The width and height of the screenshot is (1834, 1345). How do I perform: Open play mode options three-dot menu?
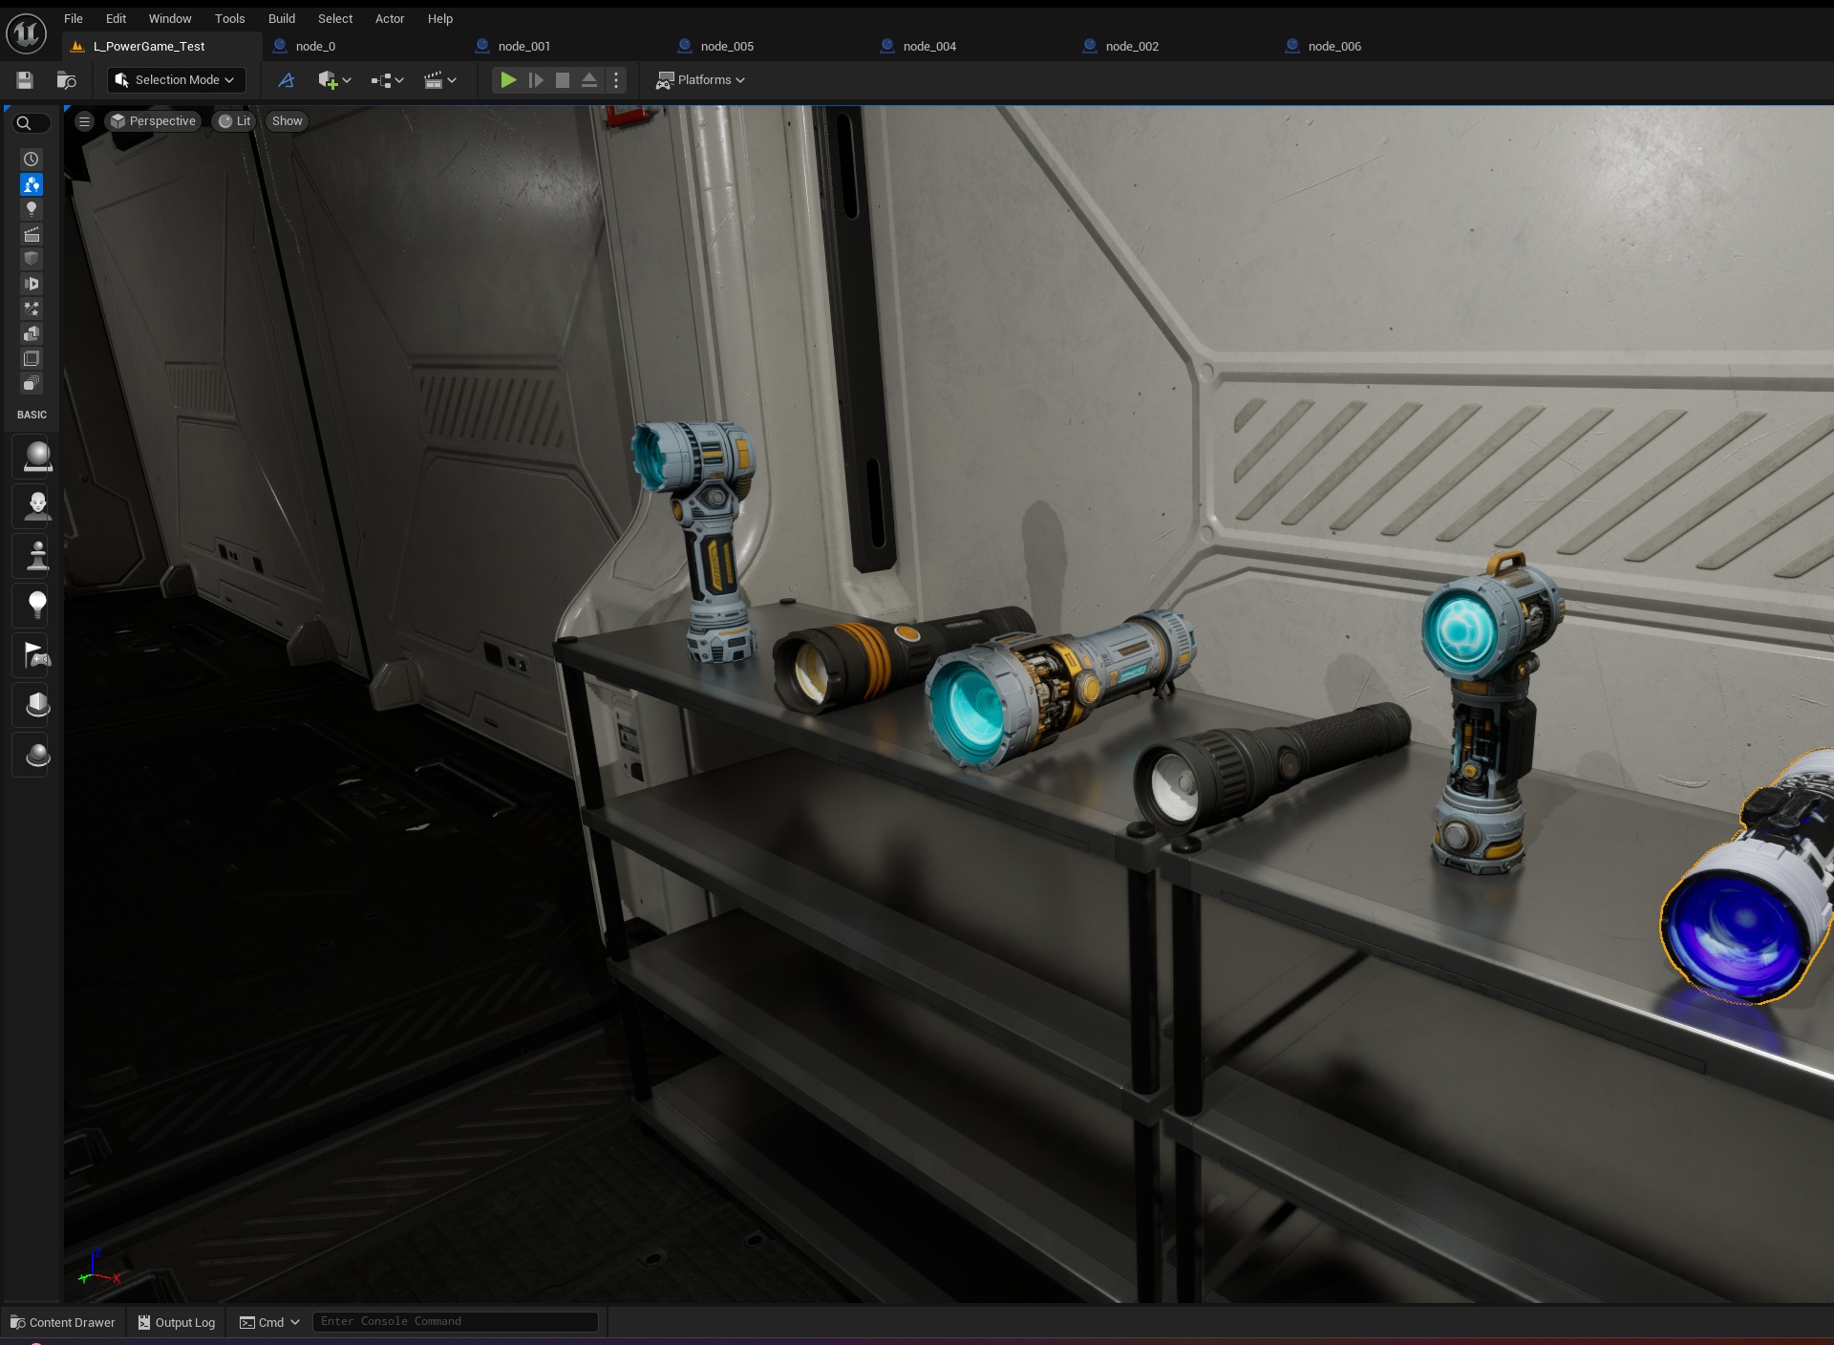(616, 80)
